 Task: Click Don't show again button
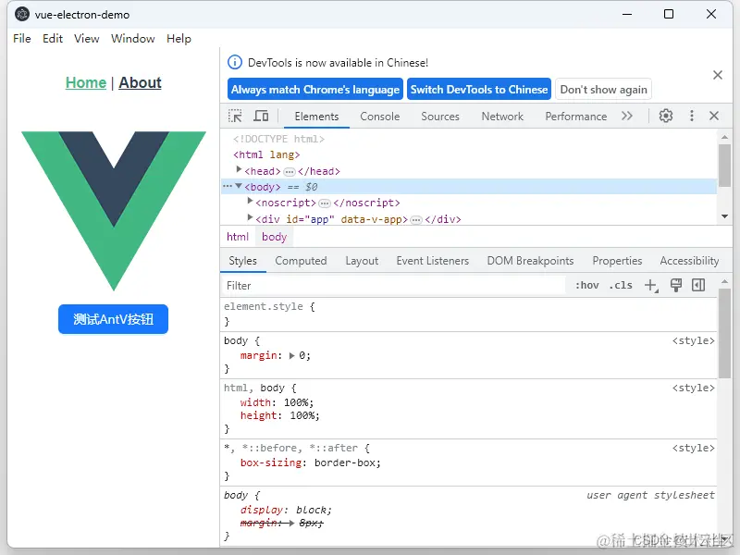click(x=604, y=89)
